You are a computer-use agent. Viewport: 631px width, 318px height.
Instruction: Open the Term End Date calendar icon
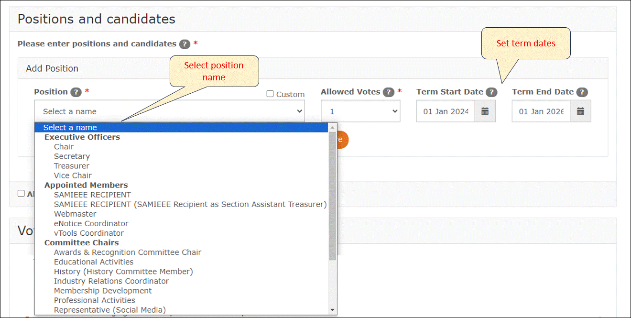click(x=580, y=111)
